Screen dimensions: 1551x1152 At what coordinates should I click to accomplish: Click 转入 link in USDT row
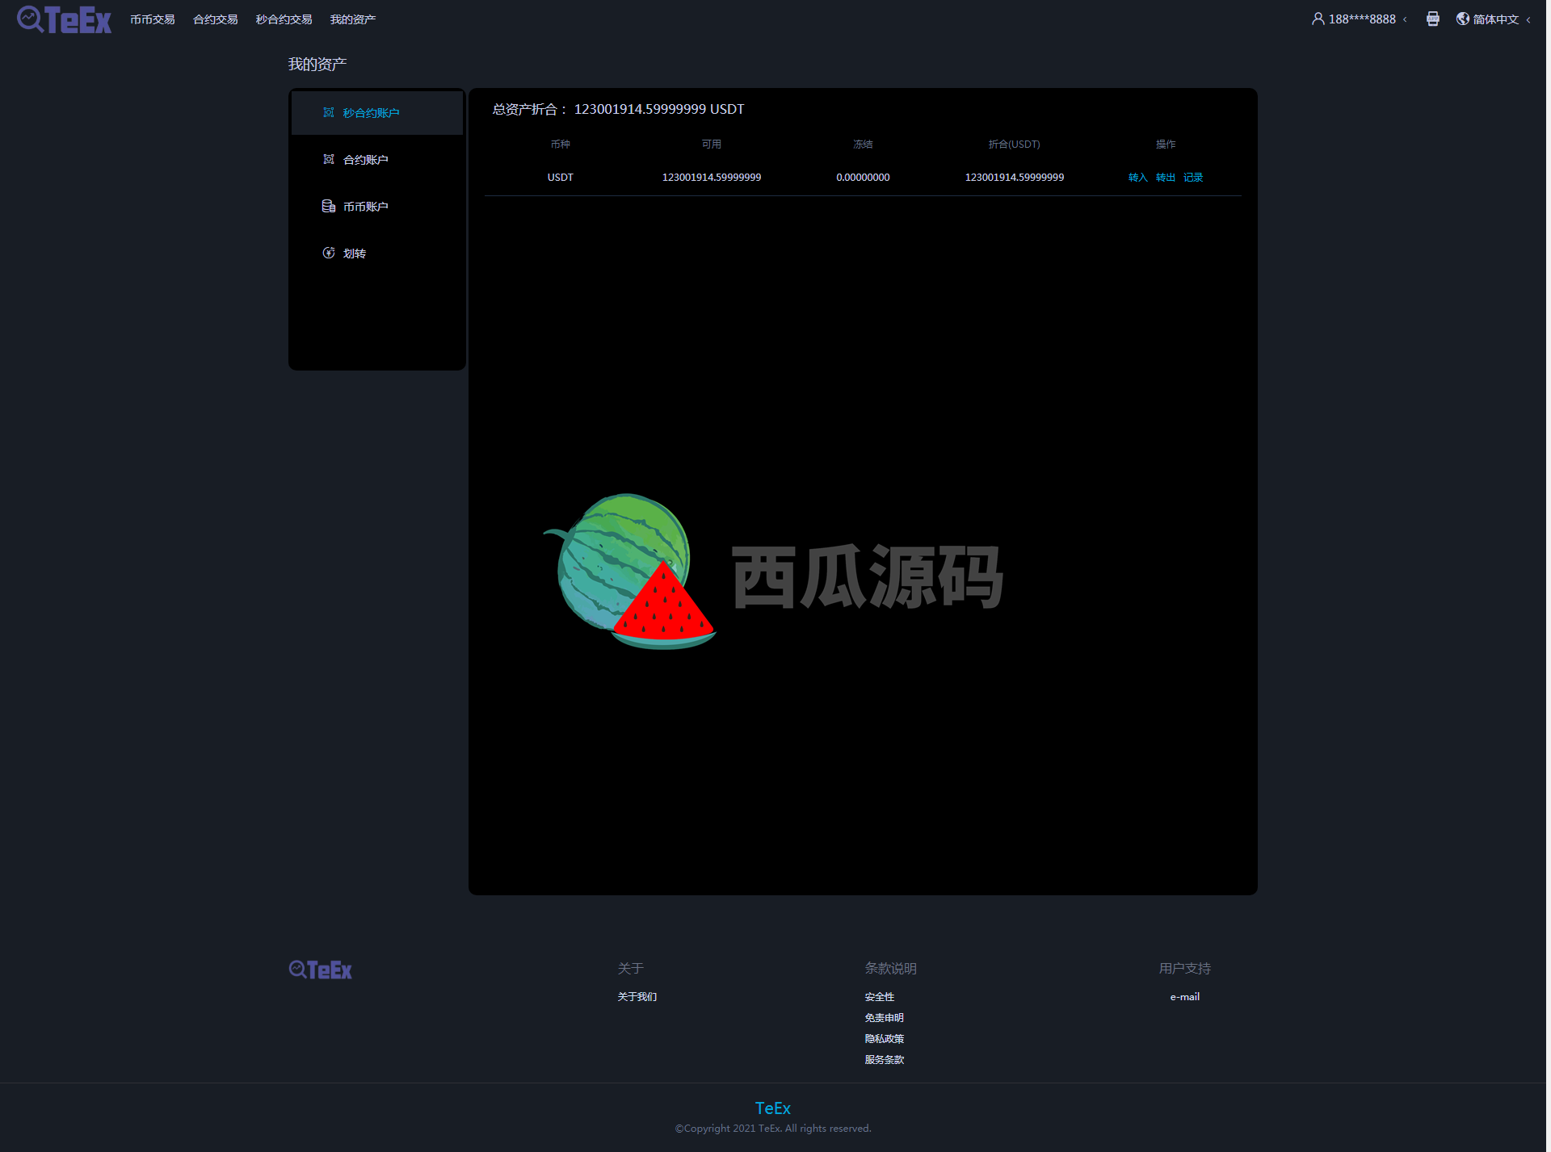pyautogui.click(x=1137, y=178)
